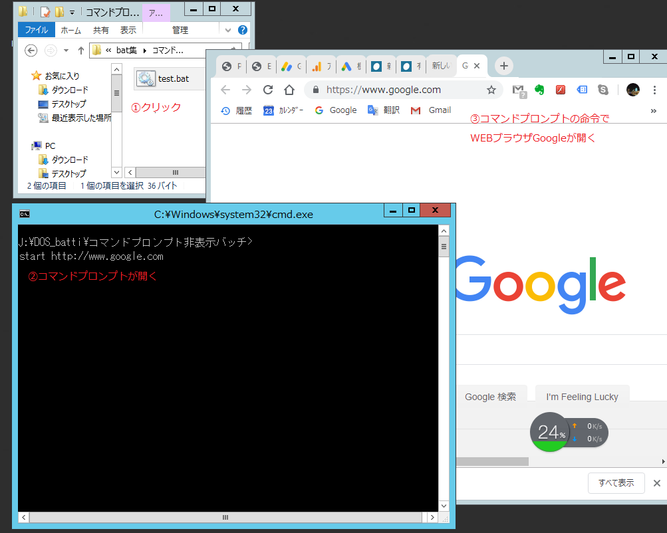This screenshot has width=667, height=533.
Task: Click Explorer up-one-level arrow
Action: tap(81, 51)
